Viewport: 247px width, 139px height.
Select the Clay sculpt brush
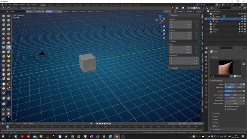pos(3,20)
